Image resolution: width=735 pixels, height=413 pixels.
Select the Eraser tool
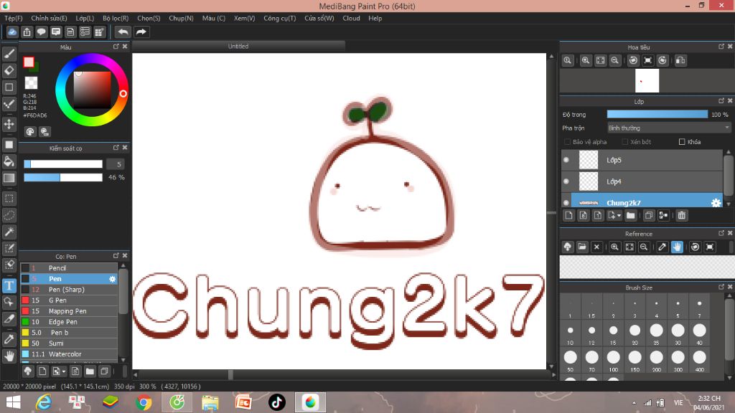point(9,70)
